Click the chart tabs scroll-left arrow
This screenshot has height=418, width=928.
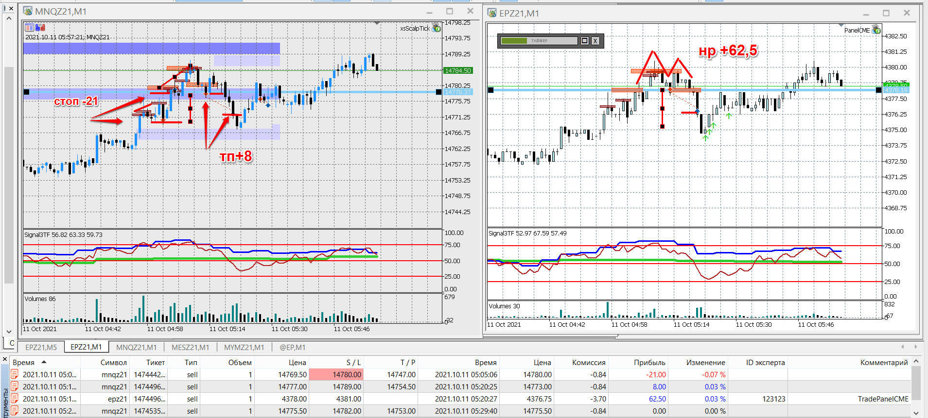903,347
